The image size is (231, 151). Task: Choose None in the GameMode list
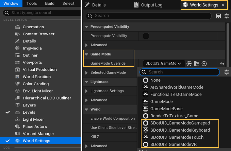[155, 80]
